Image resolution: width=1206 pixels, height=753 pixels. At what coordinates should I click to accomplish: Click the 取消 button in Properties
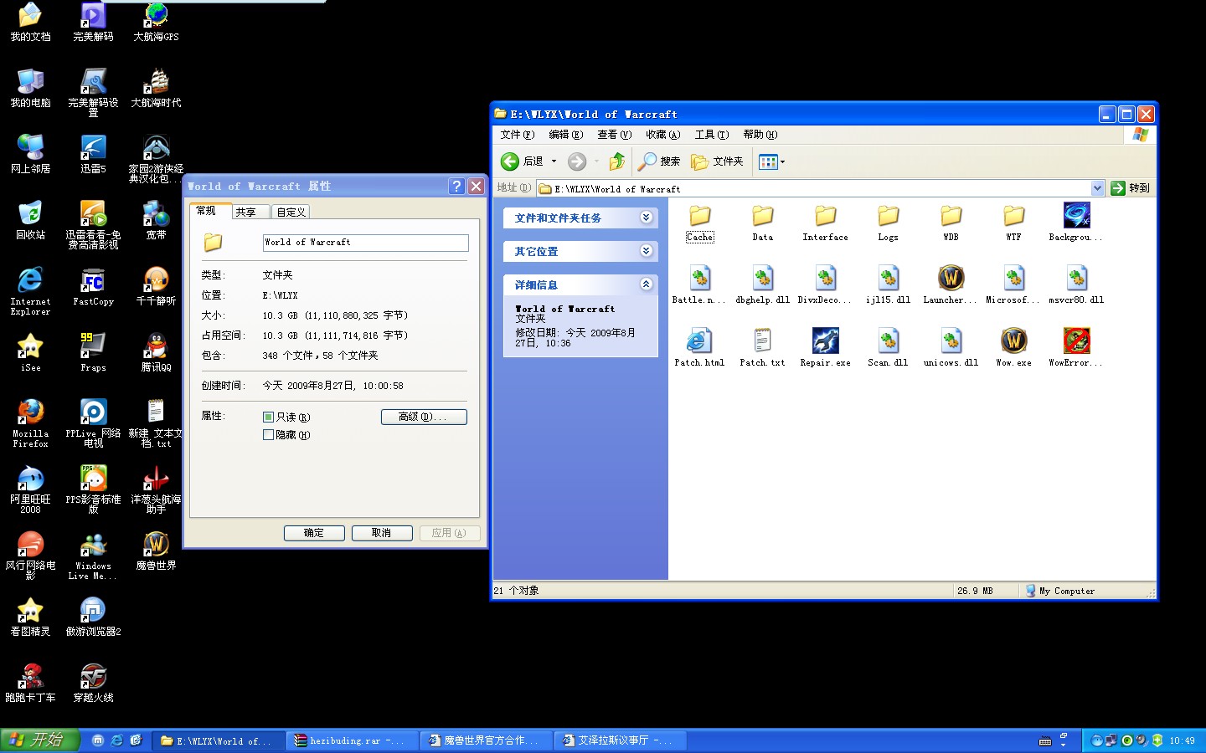coord(381,533)
